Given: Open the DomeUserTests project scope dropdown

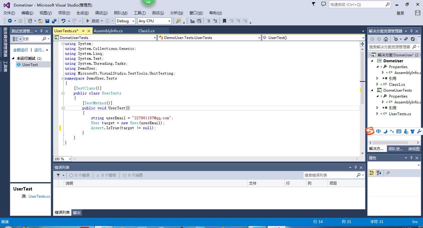Looking at the screenshot, I should click(x=105, y=37).
